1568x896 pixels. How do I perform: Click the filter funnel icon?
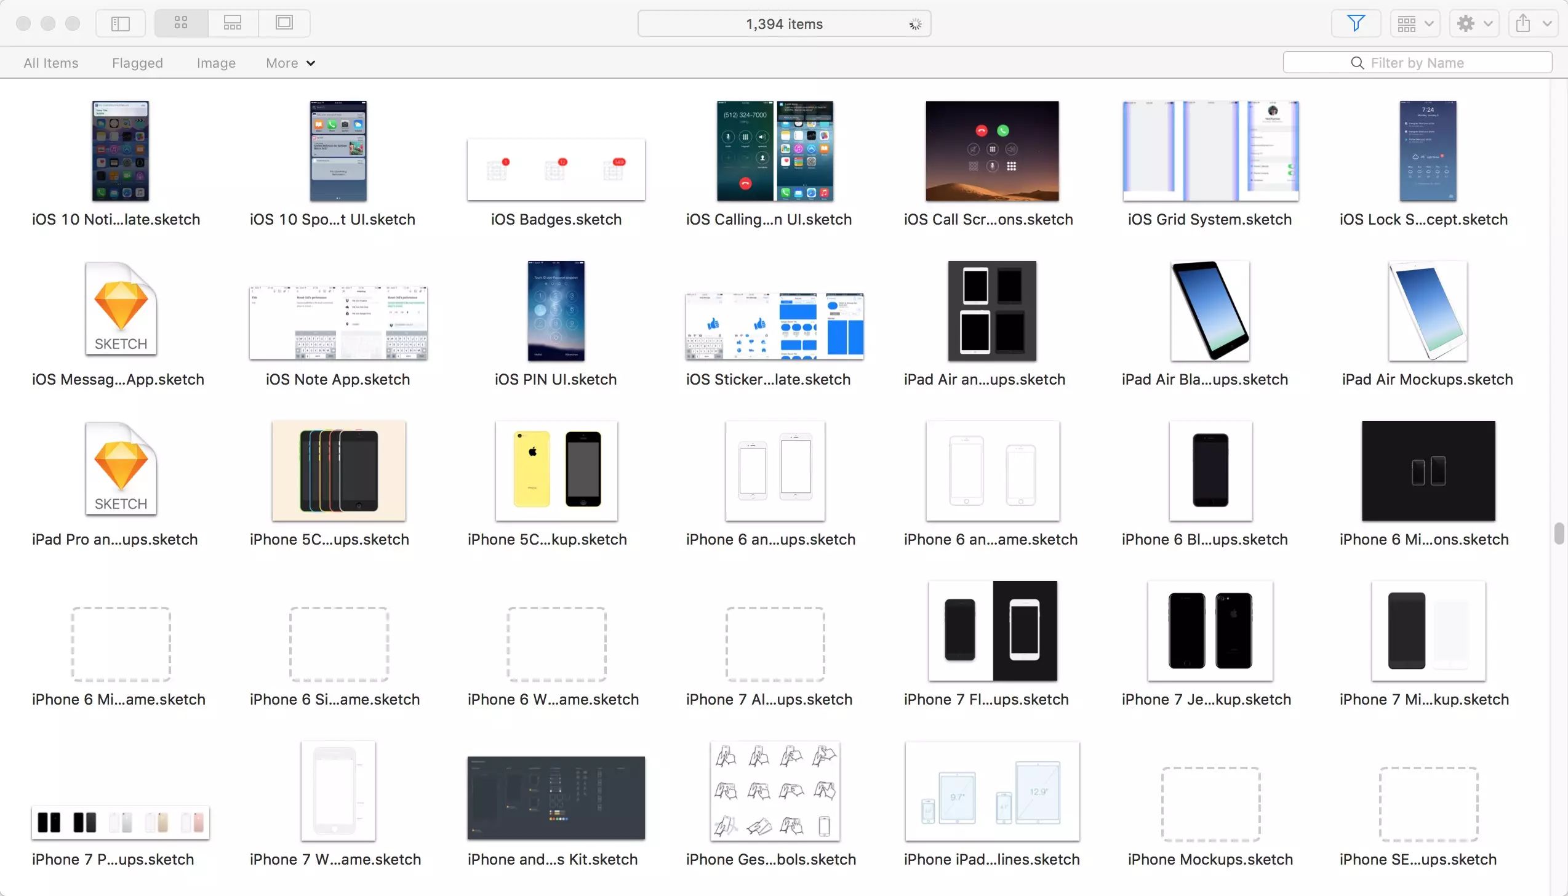click(1356, 23)
